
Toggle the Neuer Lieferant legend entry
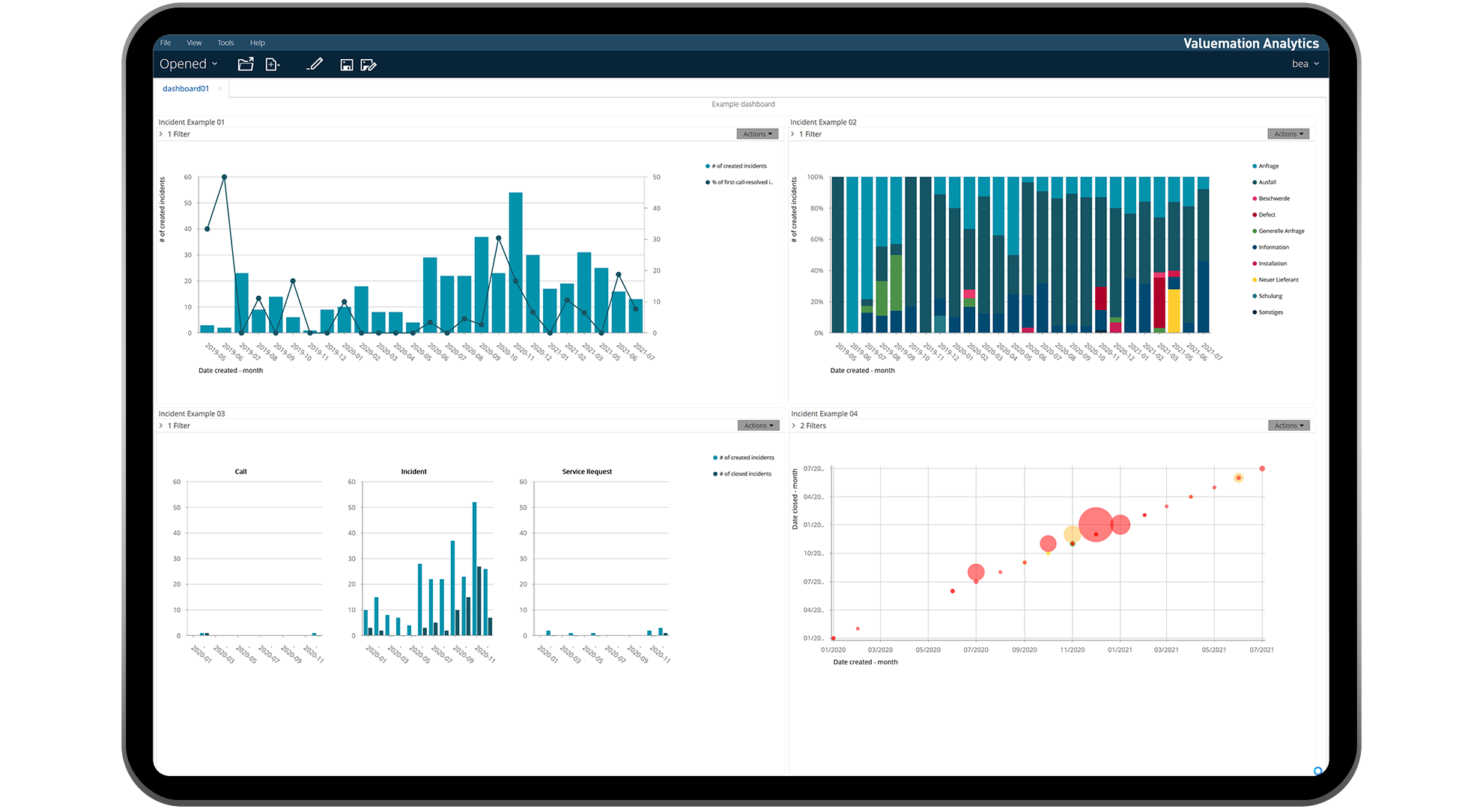(x=1276, y=279)
